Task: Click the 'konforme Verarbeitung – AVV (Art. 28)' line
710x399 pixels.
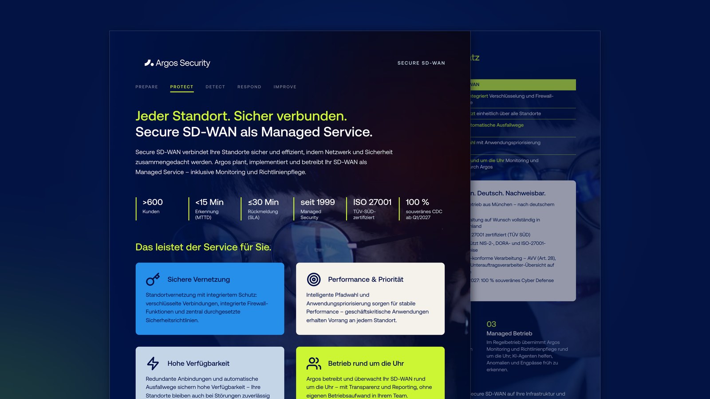Action: tap(513, 258)
